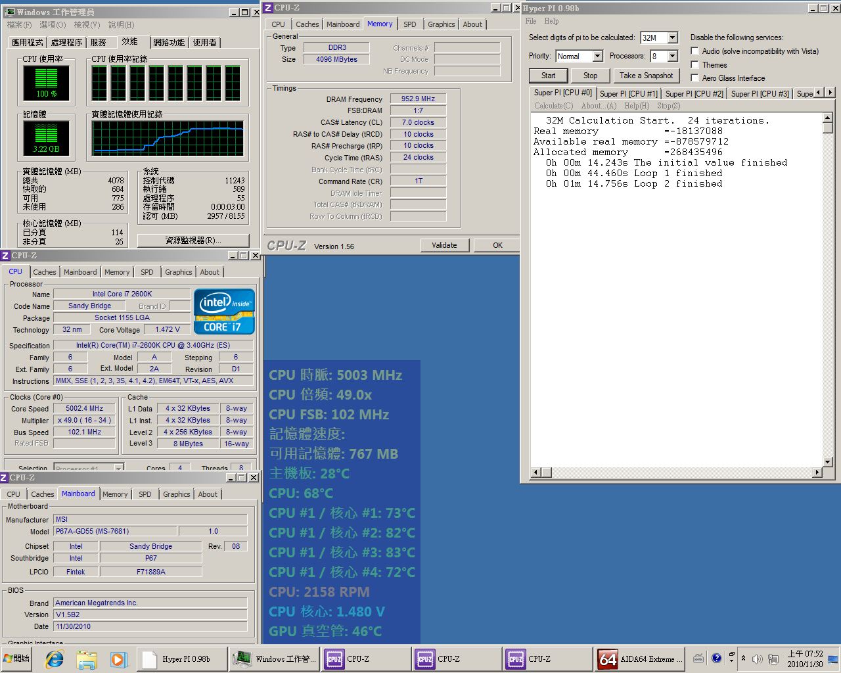The width and height of the screenshot is (841, 673).
Task: Launch Internet Explorer from the taskbar
Action: (55, 659)
